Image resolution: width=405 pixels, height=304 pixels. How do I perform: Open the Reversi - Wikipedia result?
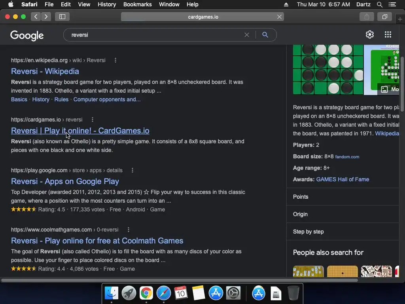45,71
